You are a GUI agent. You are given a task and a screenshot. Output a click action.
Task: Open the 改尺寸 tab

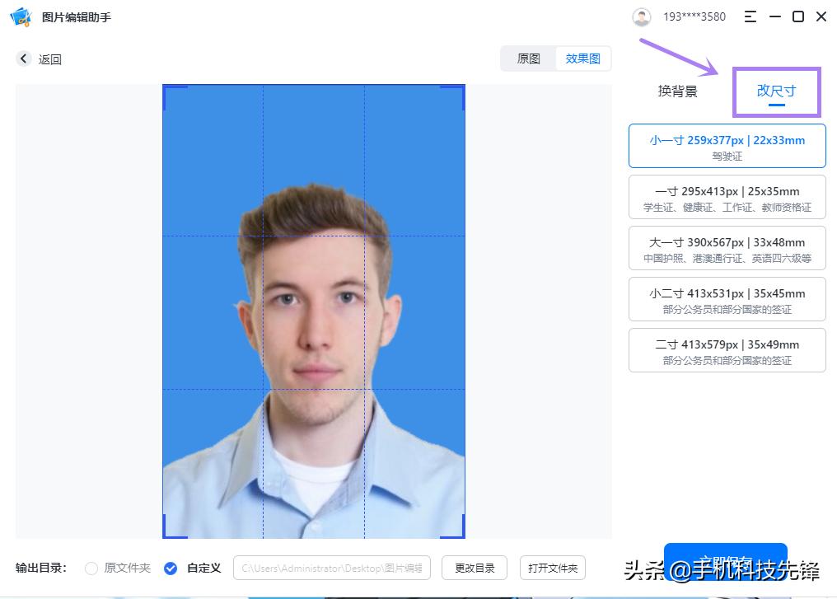click(x=775, y=91)
